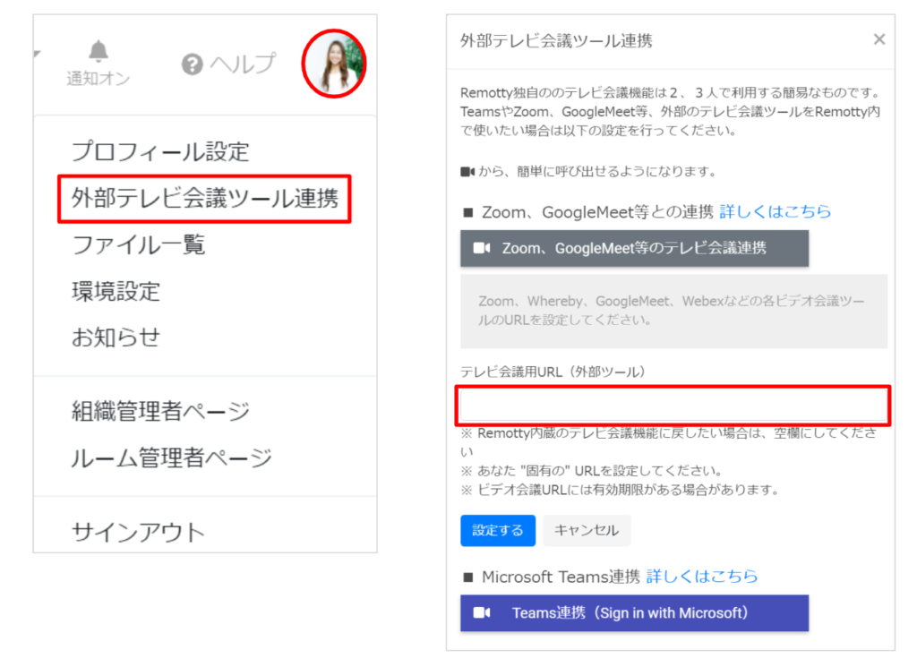Open 環境設定 menu entry
917x667 pixels.
point(116,291)
